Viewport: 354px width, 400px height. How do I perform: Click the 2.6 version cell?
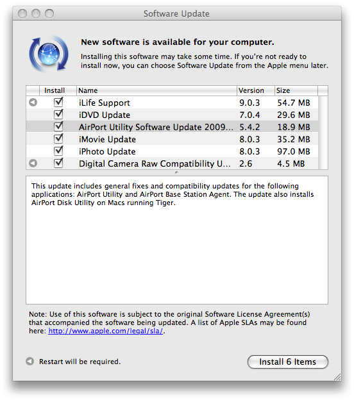246,163
